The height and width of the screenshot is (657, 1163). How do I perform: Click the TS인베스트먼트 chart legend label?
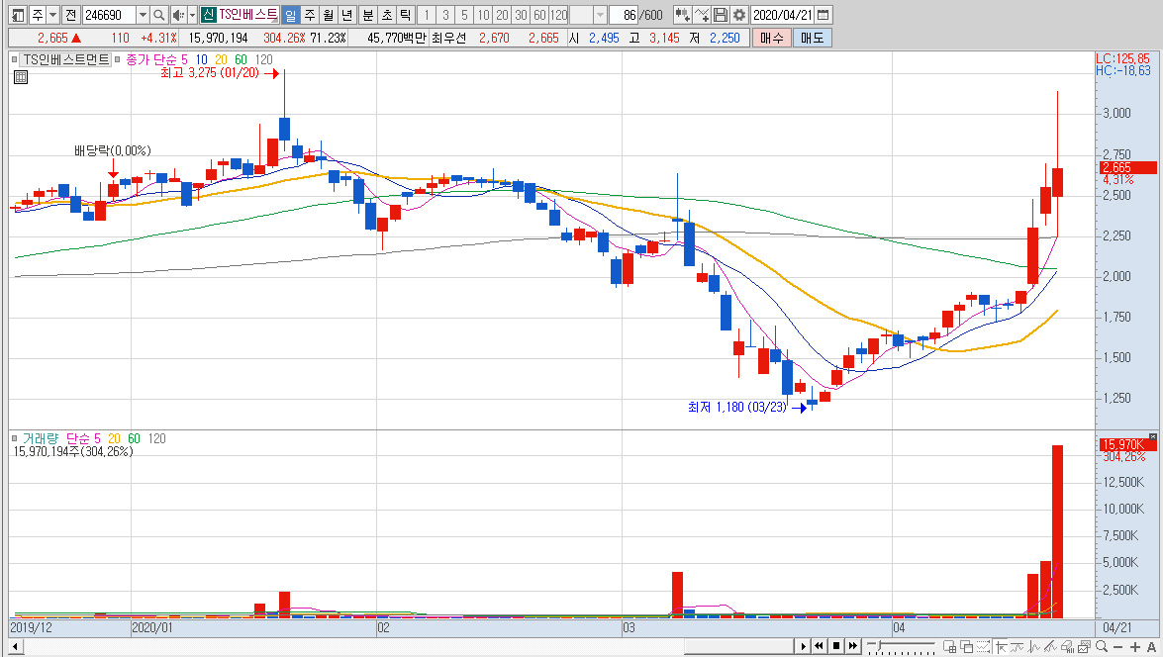point(66,59)
